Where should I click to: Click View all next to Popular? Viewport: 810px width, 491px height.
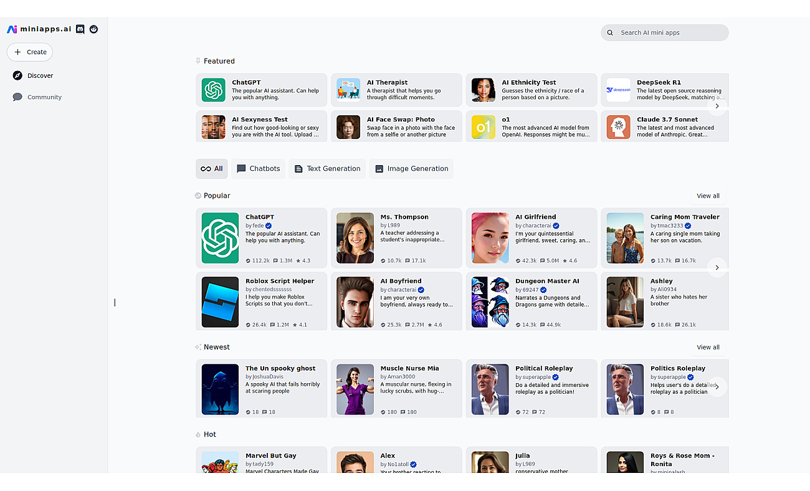tap(708, 196)
